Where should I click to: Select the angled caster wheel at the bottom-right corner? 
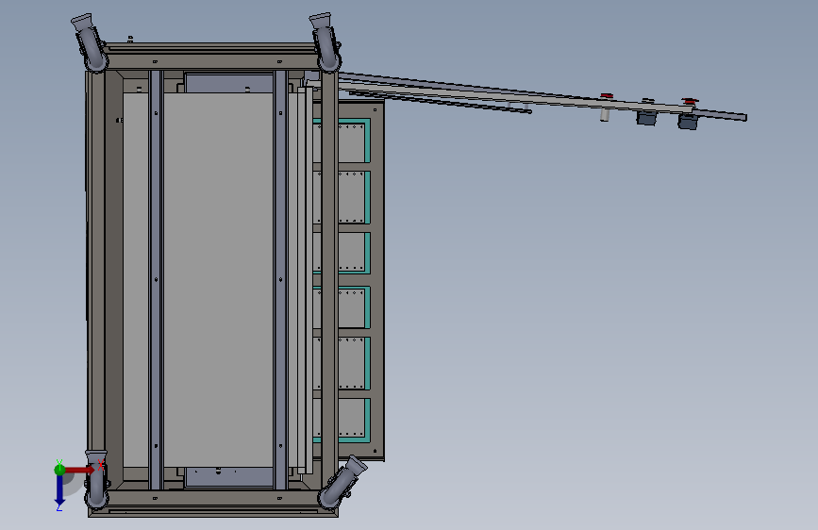[x=342, y=483]
